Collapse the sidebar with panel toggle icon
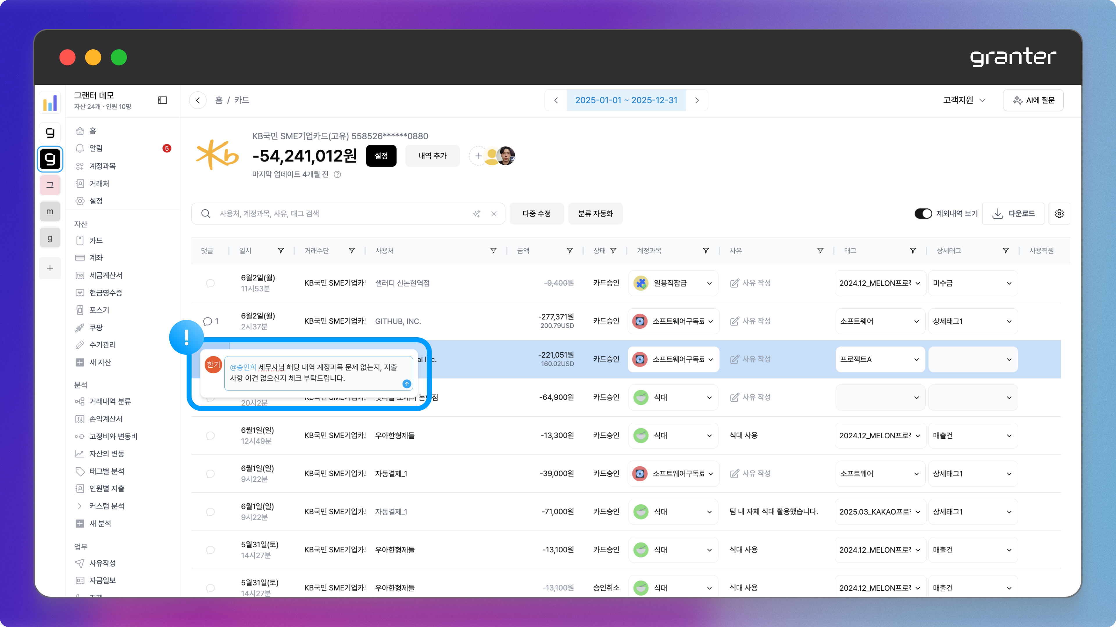1116x627 pixels. coord(162,100)
